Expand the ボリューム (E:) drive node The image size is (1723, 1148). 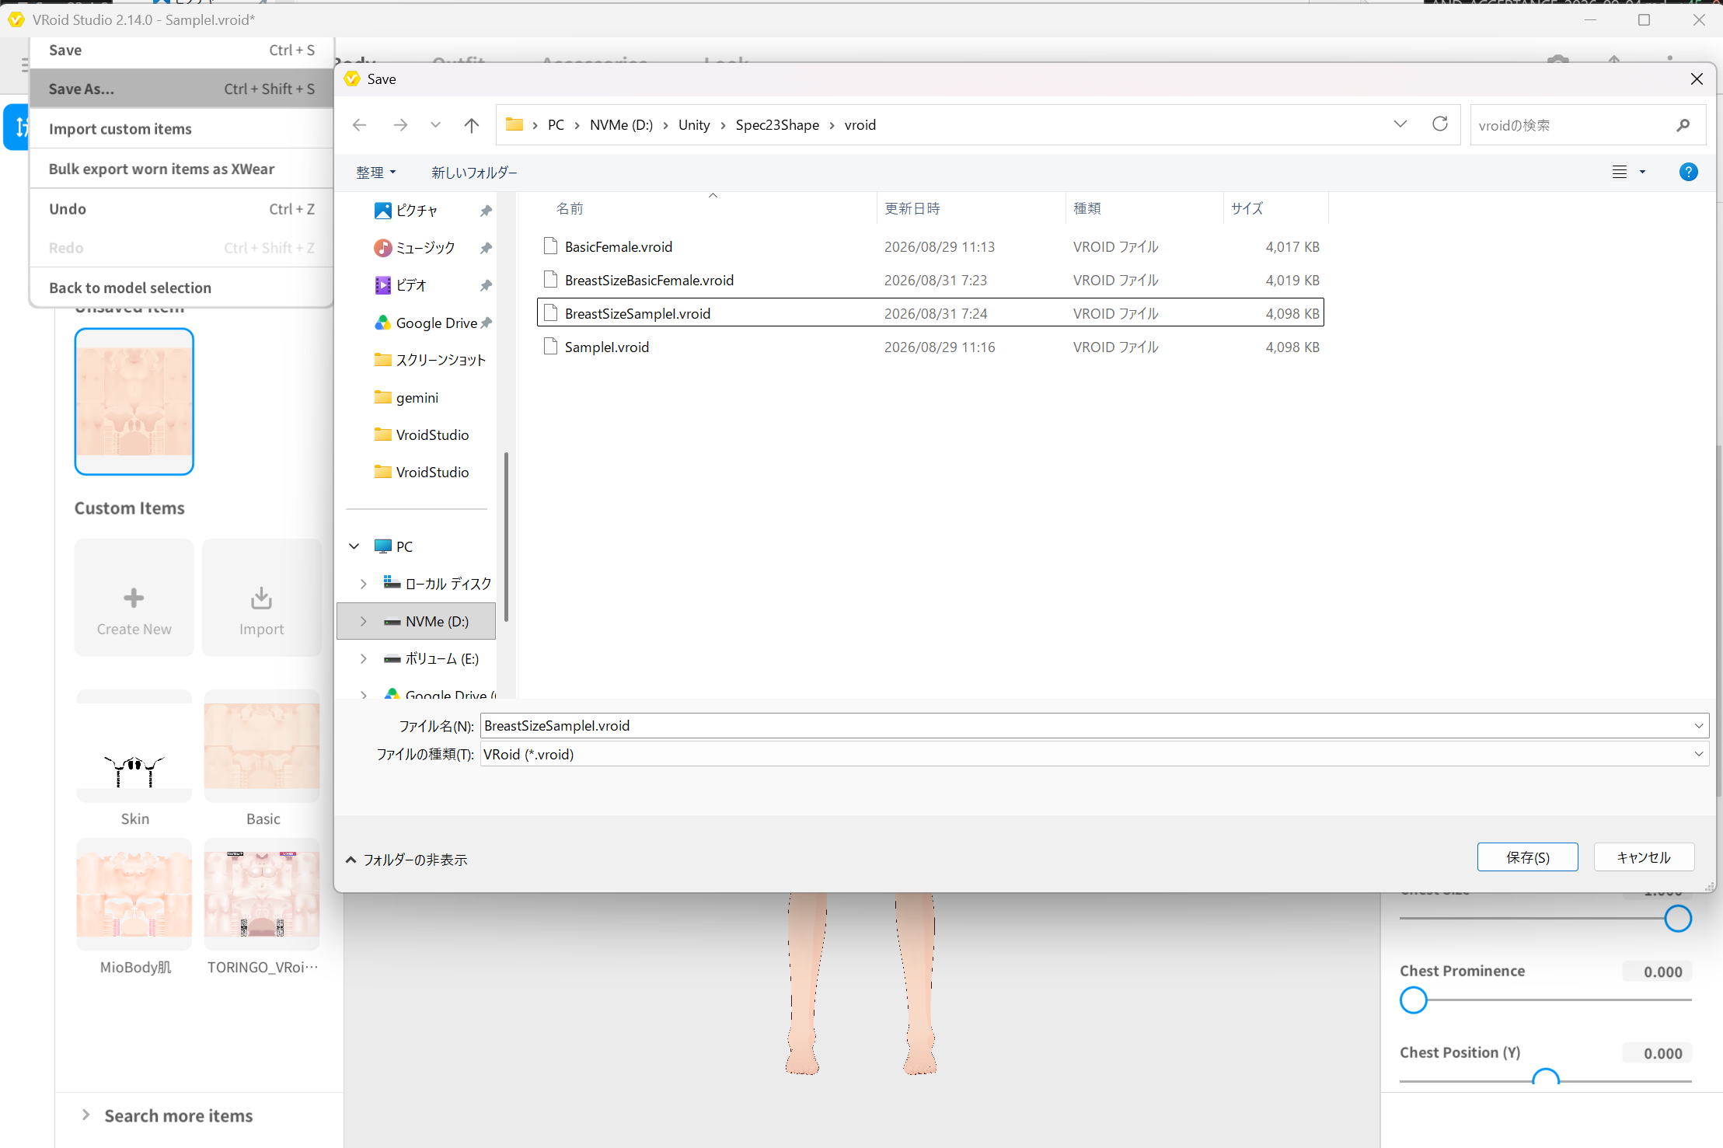(363, 658)
